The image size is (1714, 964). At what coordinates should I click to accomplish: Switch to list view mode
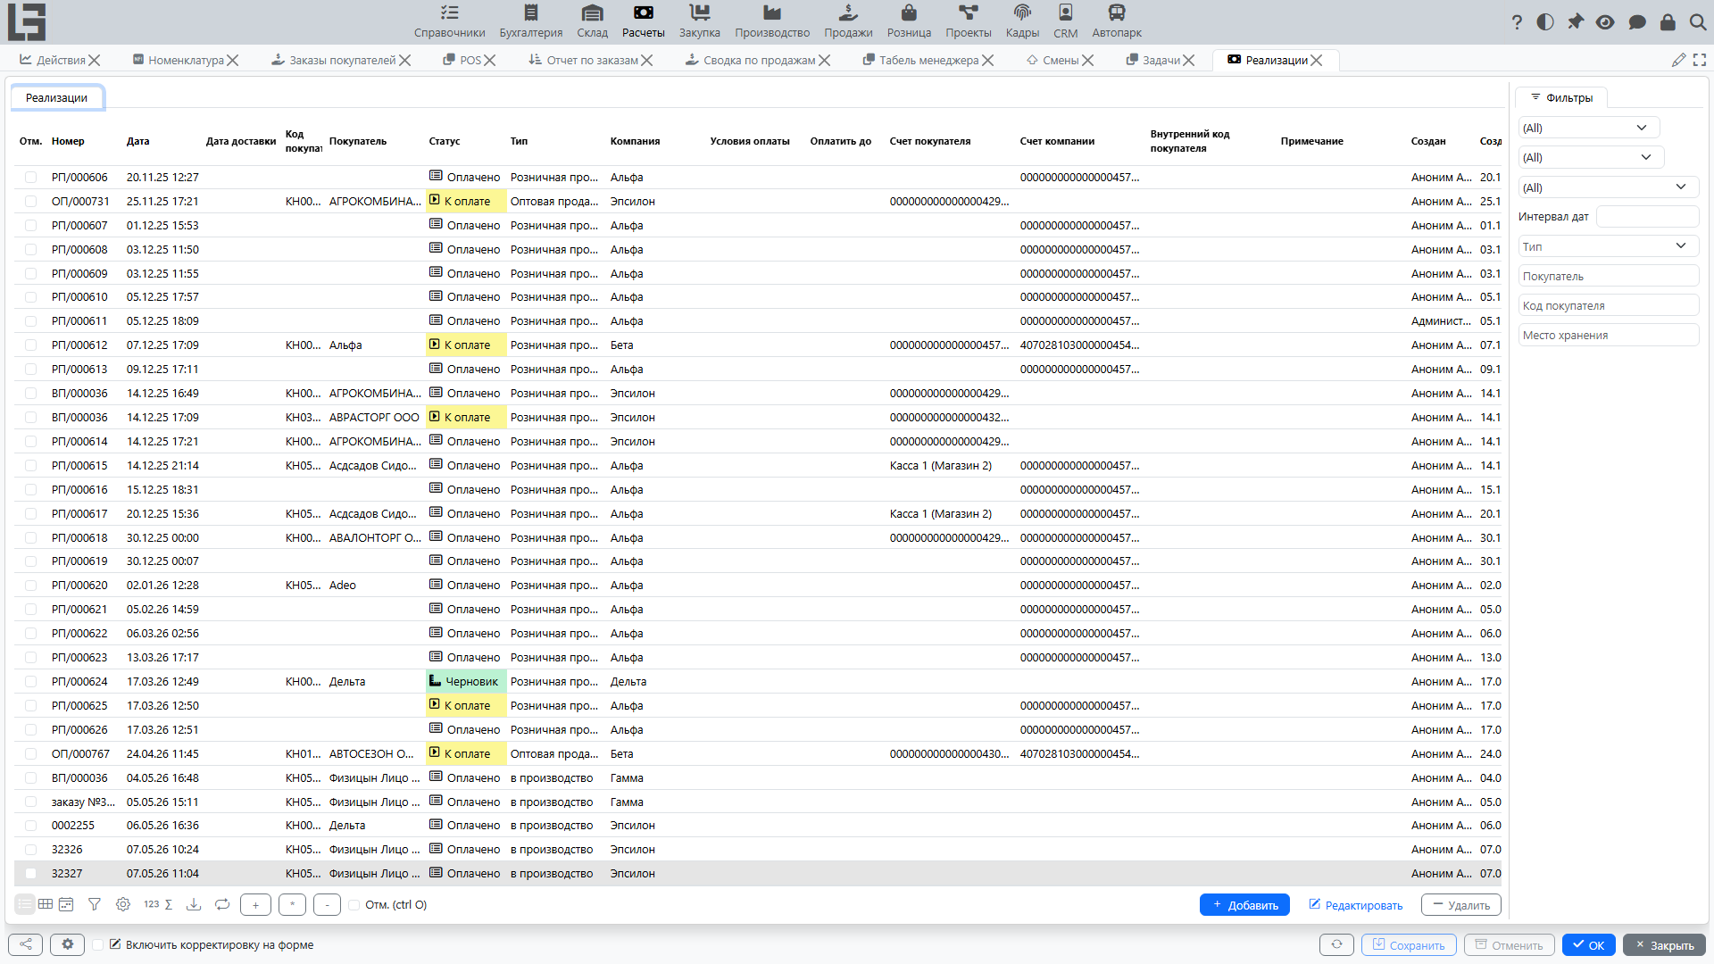click(25, 904)
